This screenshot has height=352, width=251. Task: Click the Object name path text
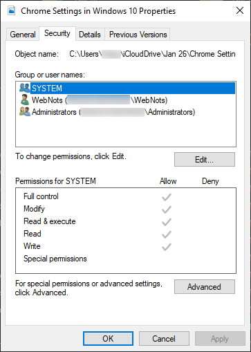pos(152,54)
